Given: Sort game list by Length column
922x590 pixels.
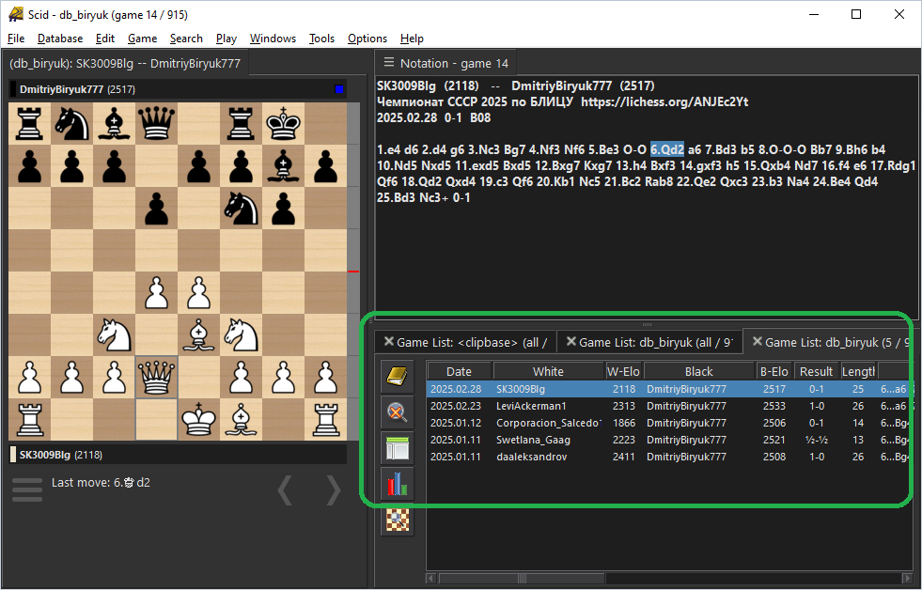Looking at the screenshot, I should point(858,371).
